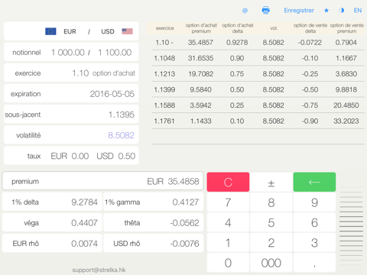The image size is (367, 275).
Task: Tap EUR rhô value 0.0074
Action: point(84,244)
